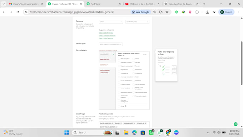Open the weather widget showing Partly cloudy

13,132
